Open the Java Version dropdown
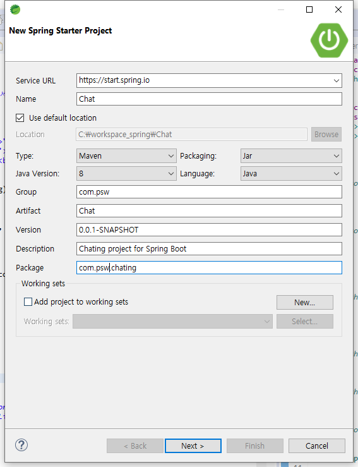 pos(126,173)
